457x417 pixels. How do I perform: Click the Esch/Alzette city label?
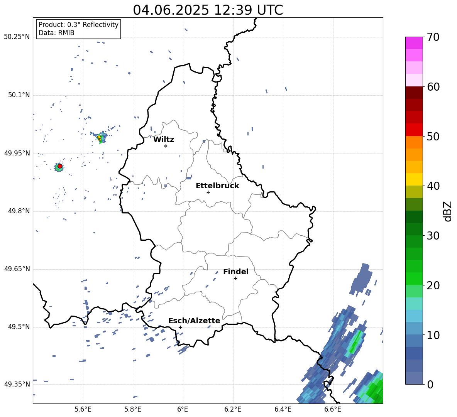pyautogui.click(x=194, y=321)
